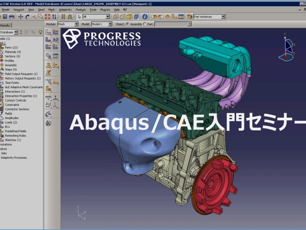
Task: Switch to Hidden render style
Action: click(x=122, y=17)
